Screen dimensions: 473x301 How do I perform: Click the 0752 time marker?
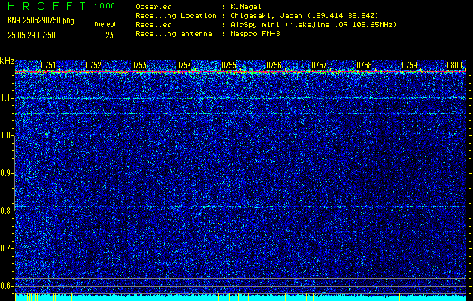pyautogui.click(x=93, y=65)
